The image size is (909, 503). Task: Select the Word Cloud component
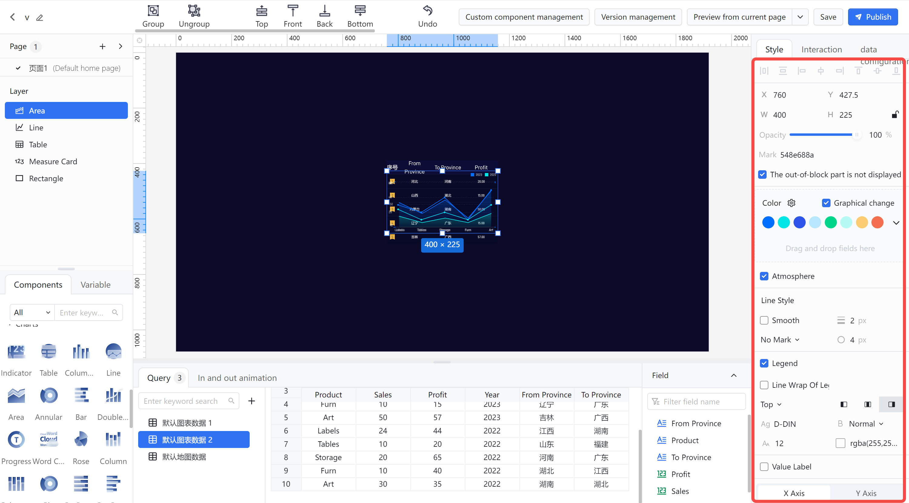coord(49,439)
